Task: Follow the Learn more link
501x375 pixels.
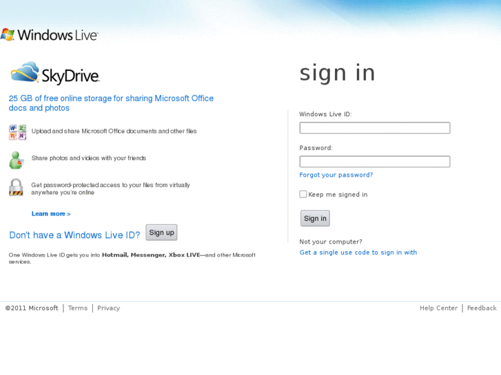Action: (x=51, y=214)
